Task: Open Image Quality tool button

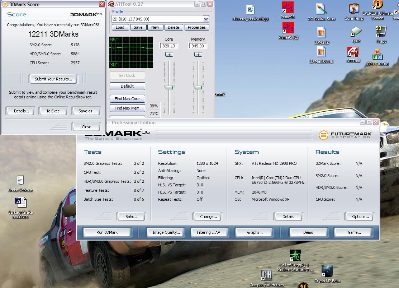Action: pyautogui.click(x=166, y=232)
